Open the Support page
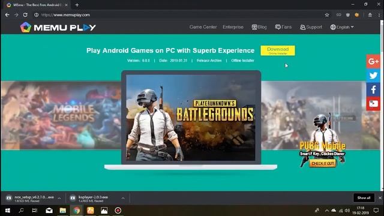384x216 pixels. (x=311, y=27)
